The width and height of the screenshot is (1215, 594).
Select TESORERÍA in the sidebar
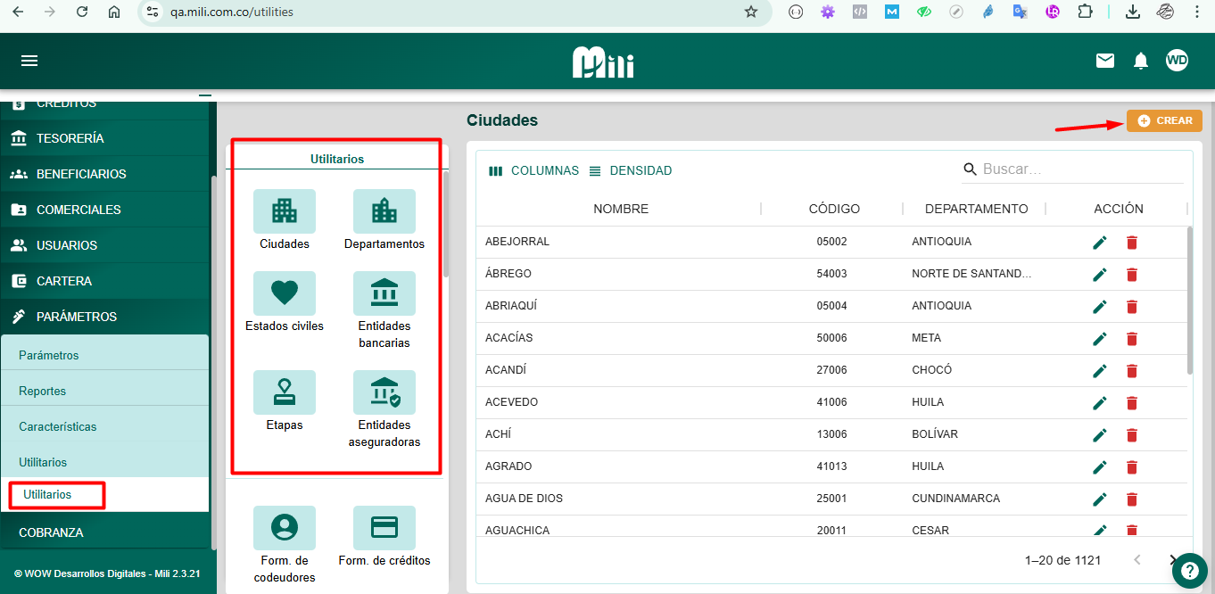70,138
